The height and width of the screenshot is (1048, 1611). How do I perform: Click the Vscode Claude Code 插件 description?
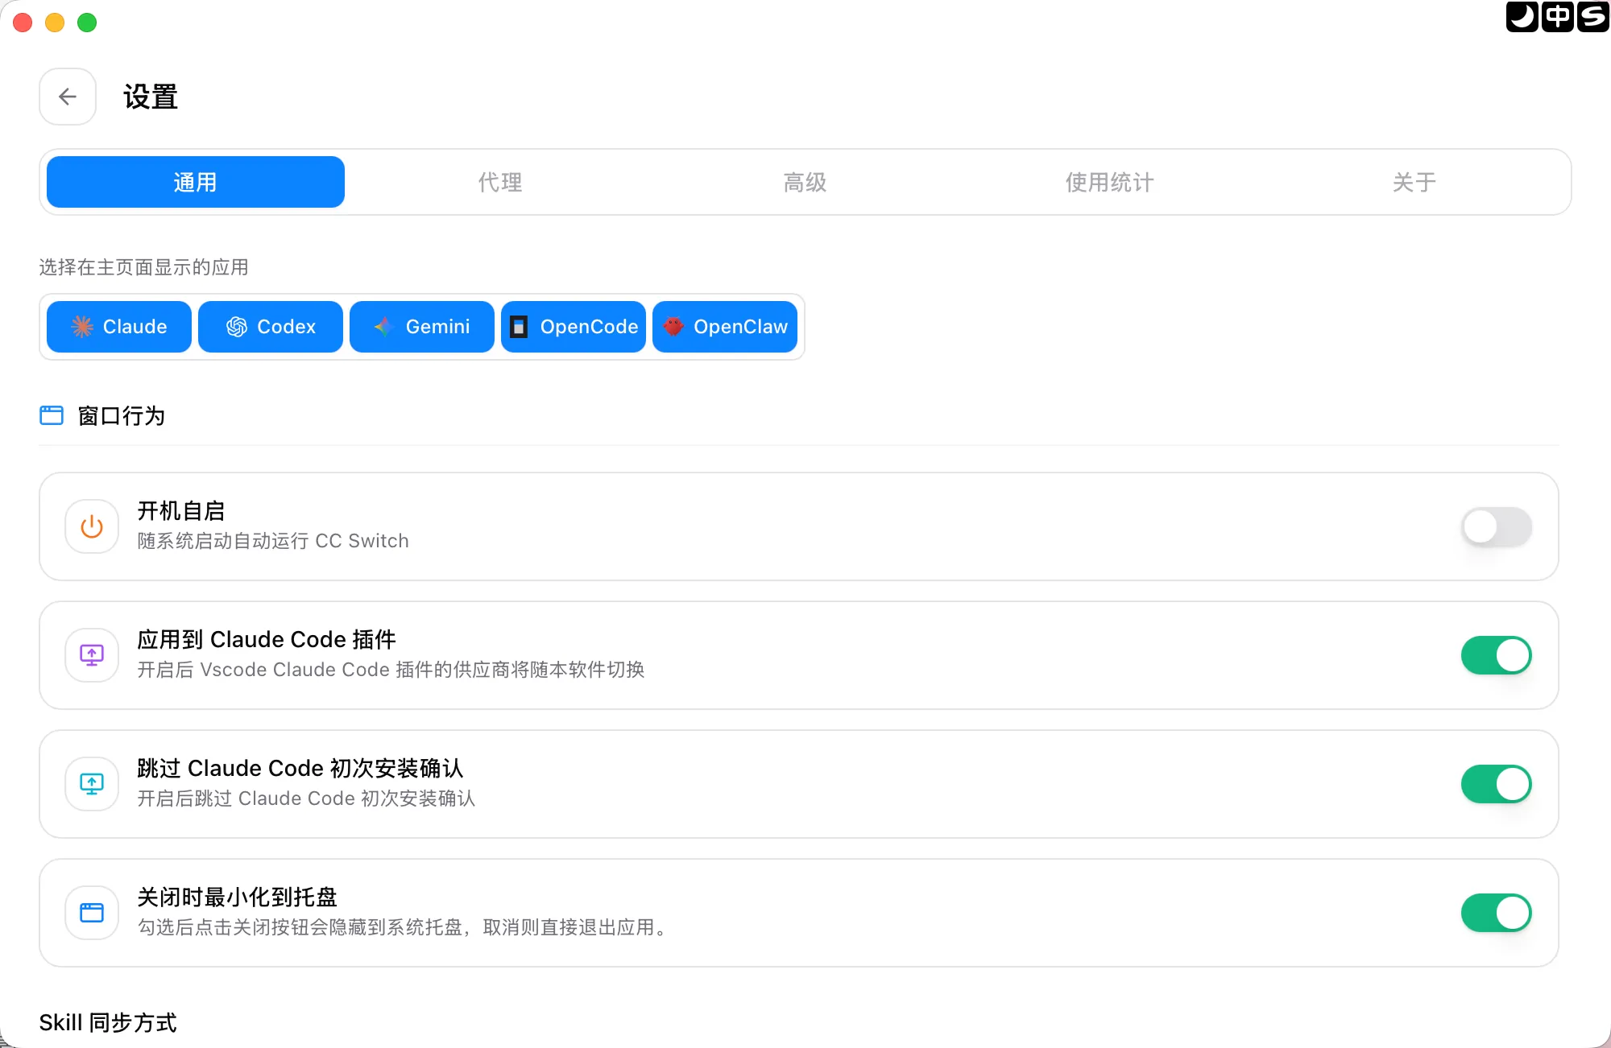point(391,670)
